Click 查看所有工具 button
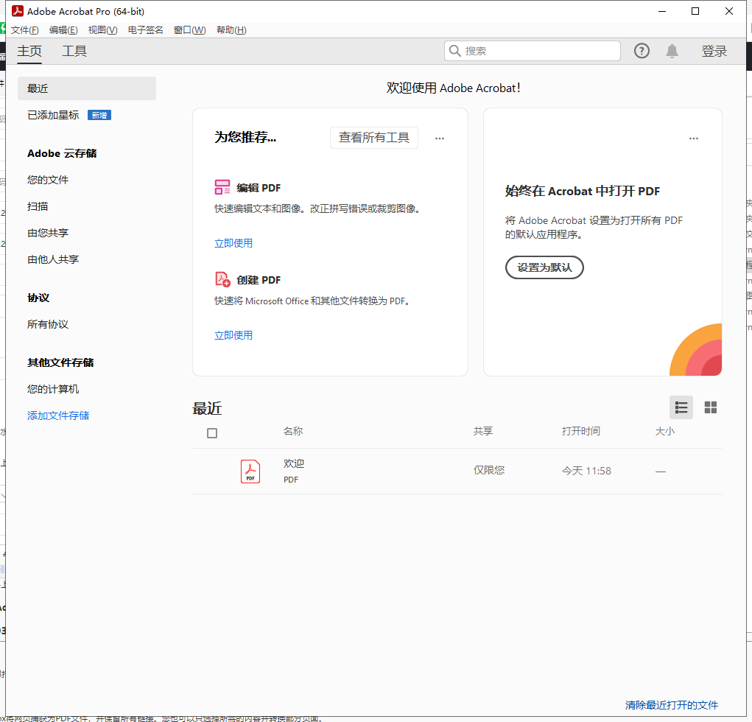The image size is (752, 722). click(374, 138)
